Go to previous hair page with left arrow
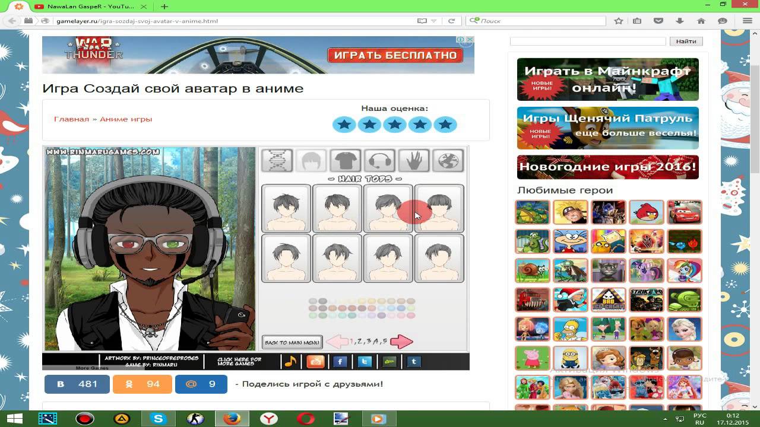 pos(337,341)
